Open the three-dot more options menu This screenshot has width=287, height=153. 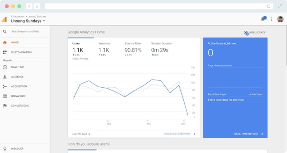pyautogui.click(x=271, y=19)
